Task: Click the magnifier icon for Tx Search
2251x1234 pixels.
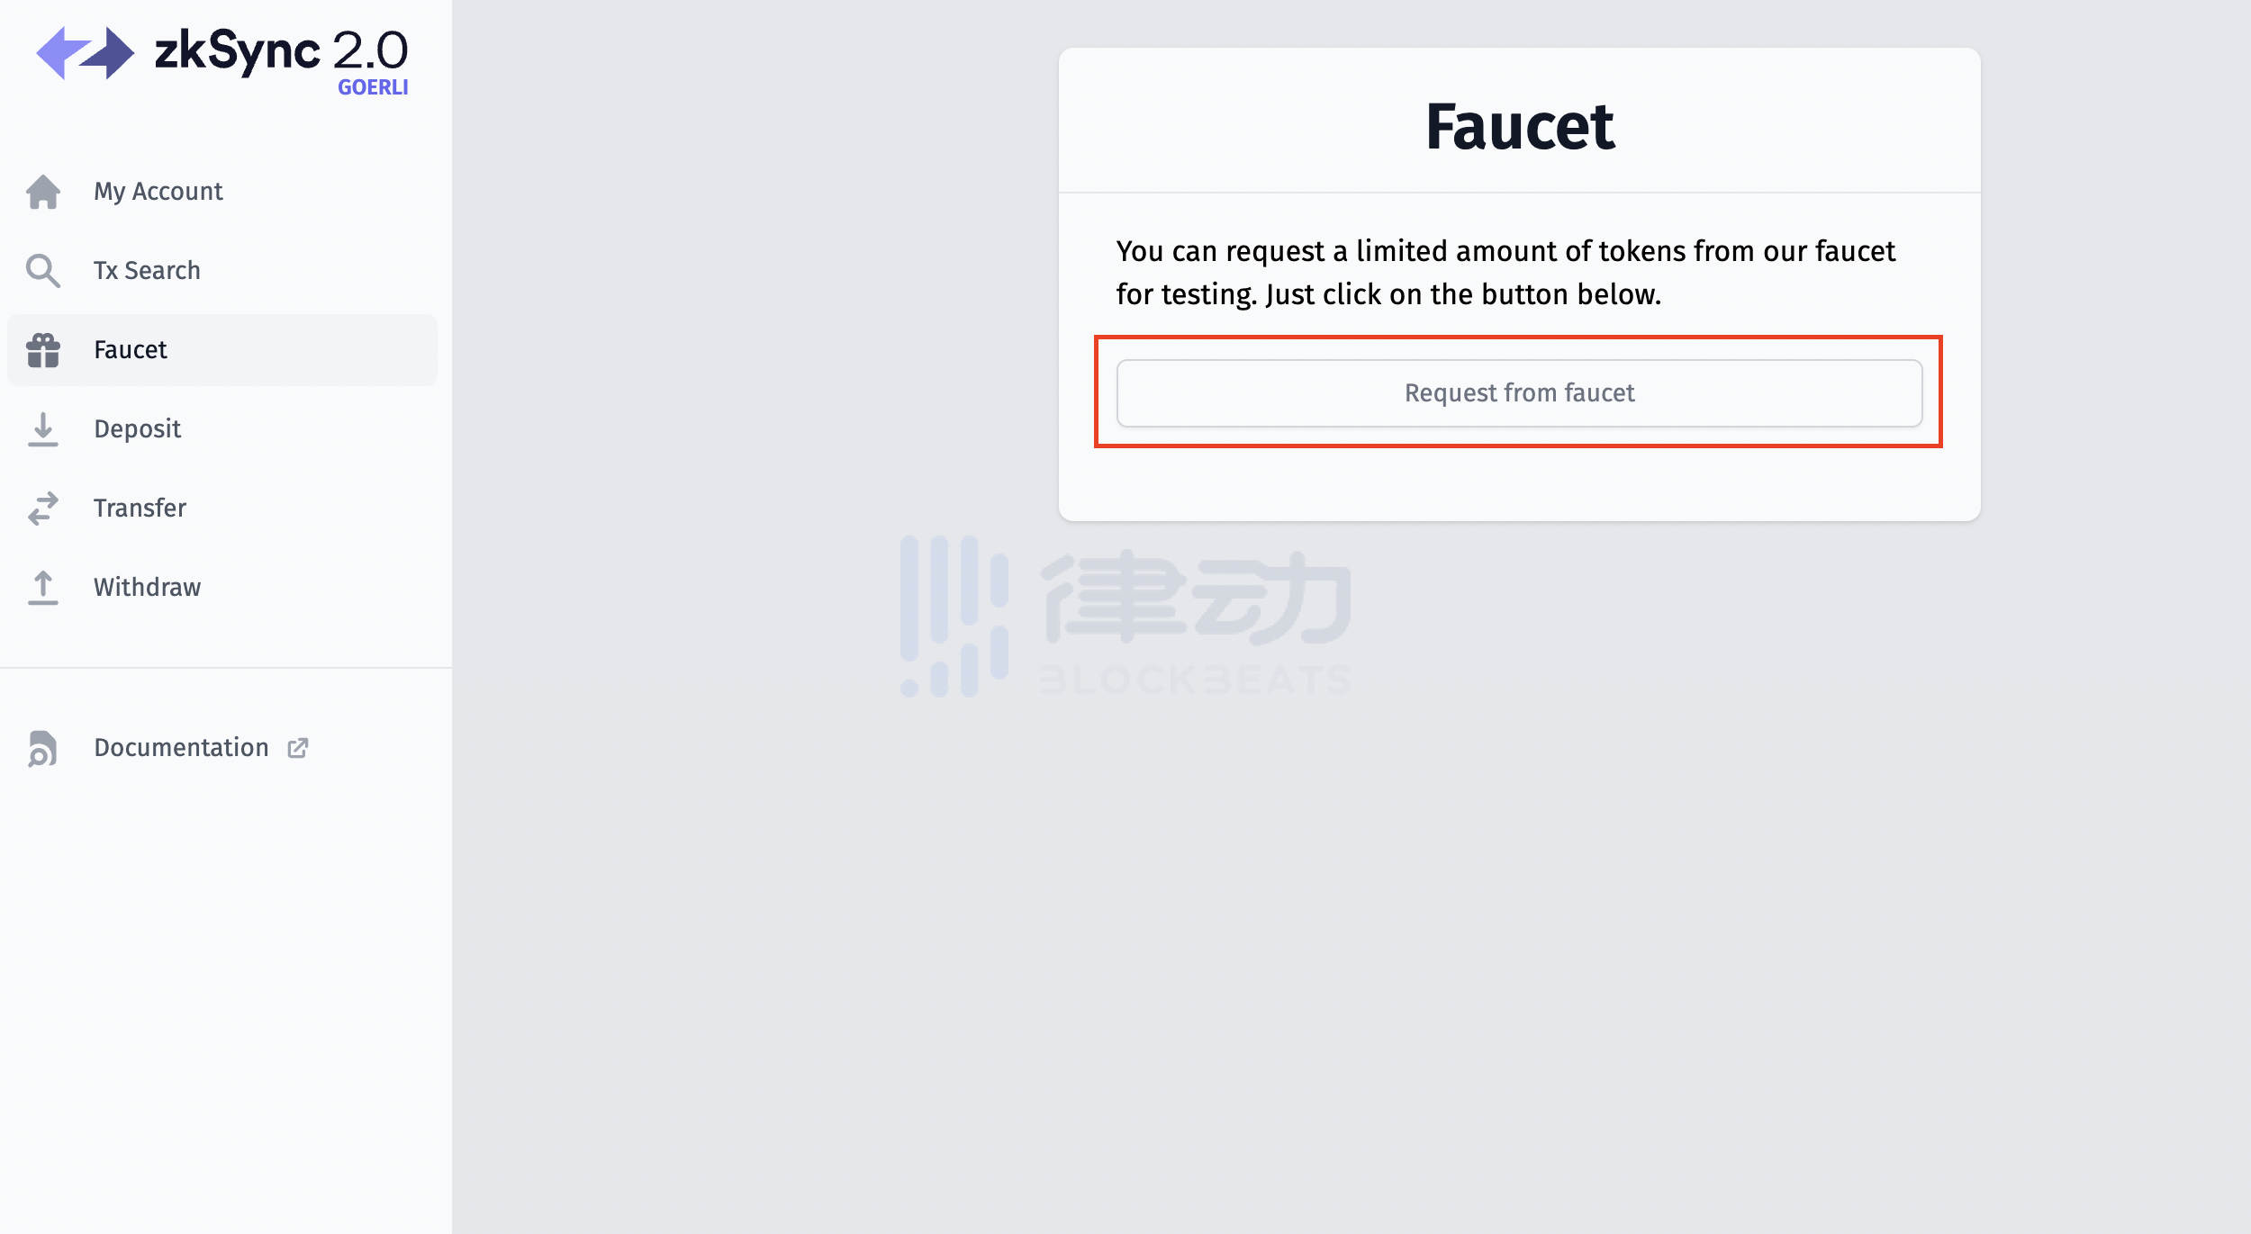Action: pos(43,271)
